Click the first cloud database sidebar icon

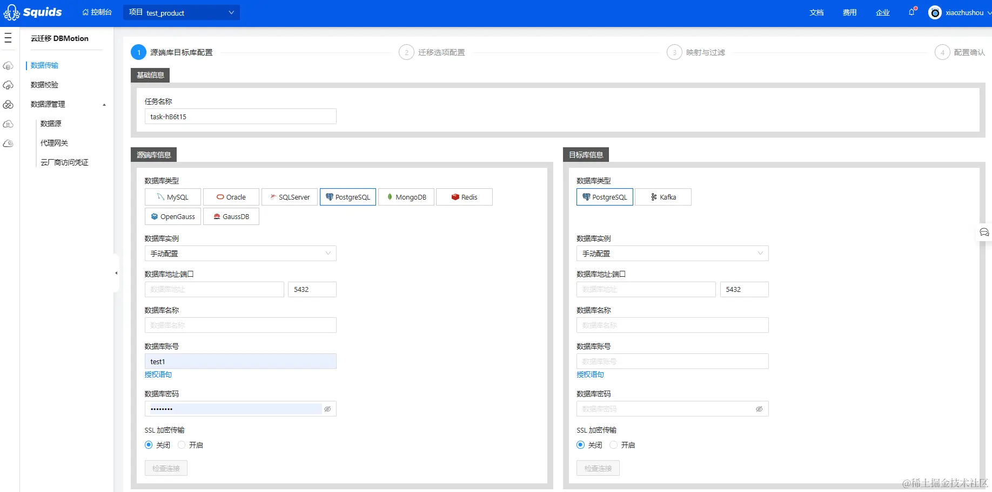click(x=8, y=66)
